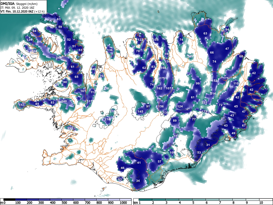Viewport: 273px width, 205px height.
Task: Click the map value '85'
Action: (x=37, y=104)
